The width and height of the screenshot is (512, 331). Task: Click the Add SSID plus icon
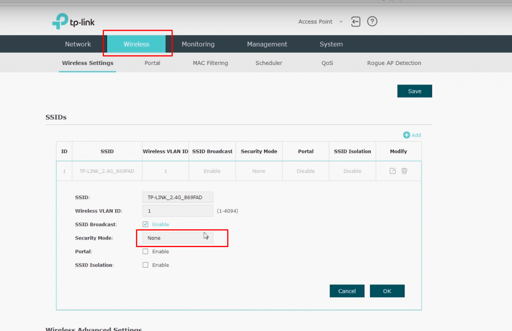[x=407, y=135]
